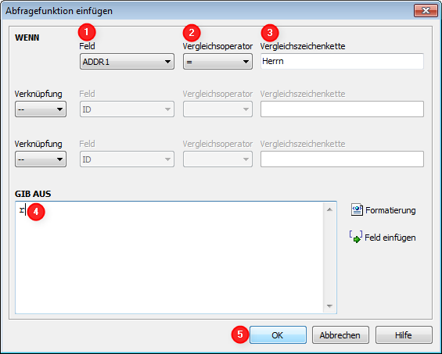Click red step marker number 5
This screenshot has height=354, width=442.
[x=240, y=334]
